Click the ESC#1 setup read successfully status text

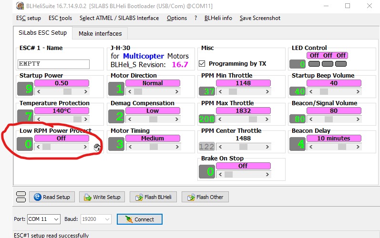coord(51,235)
